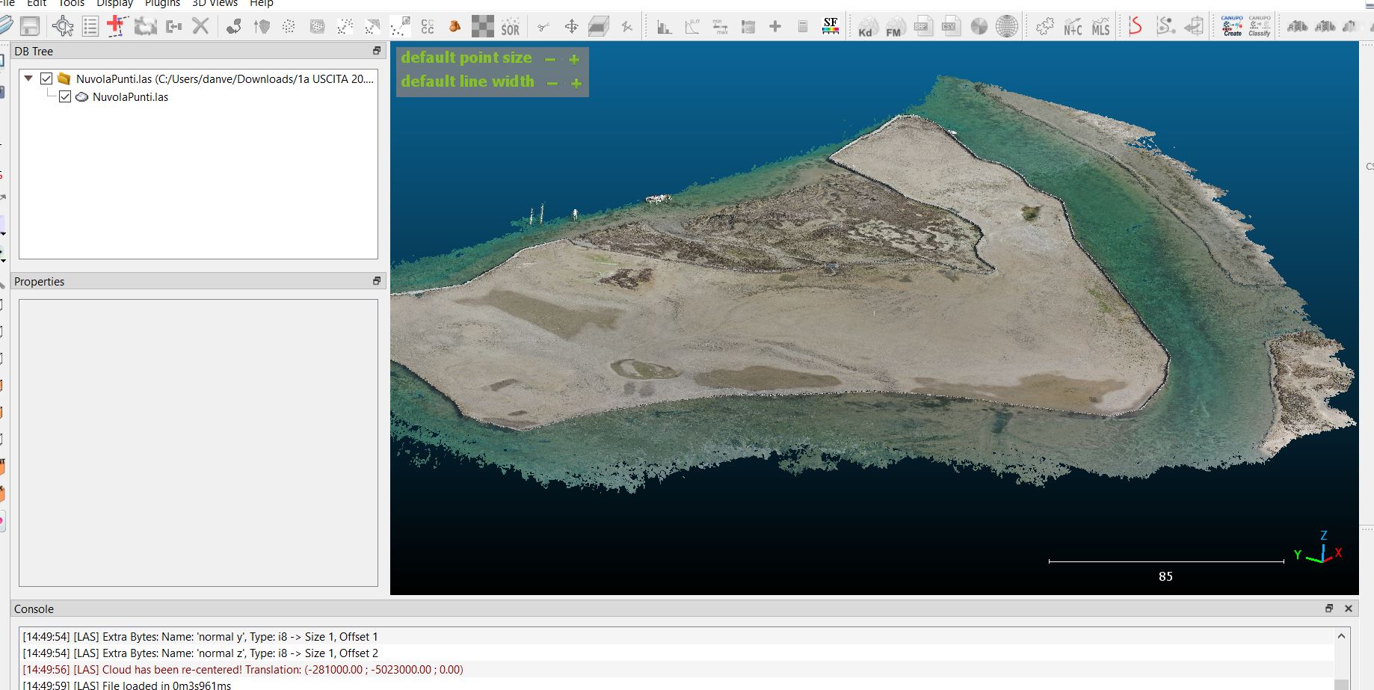
Task: Open a new point cloud file
Action: coord(4,25)
